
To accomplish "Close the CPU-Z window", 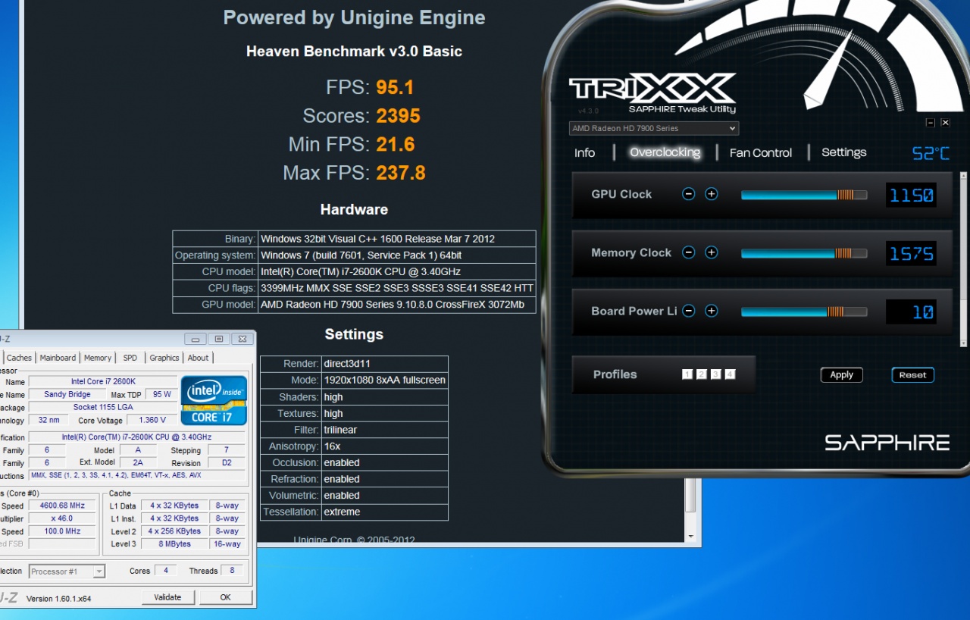I will click(x=242, y=339).
